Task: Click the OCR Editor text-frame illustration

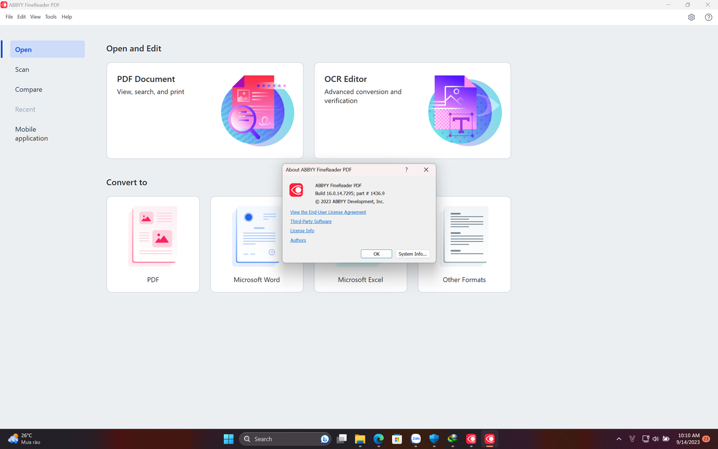Action: pyautogui.click(x=465, y=111)
